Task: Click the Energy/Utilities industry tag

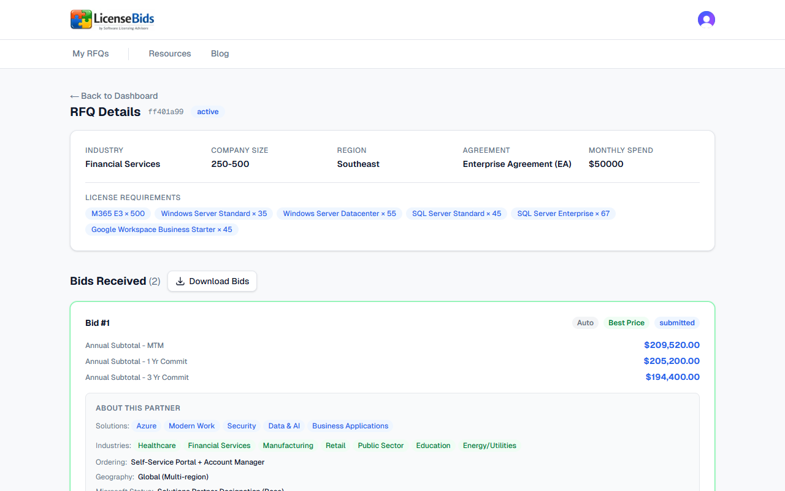Action: pyautogui.click(x=489, y=446)
